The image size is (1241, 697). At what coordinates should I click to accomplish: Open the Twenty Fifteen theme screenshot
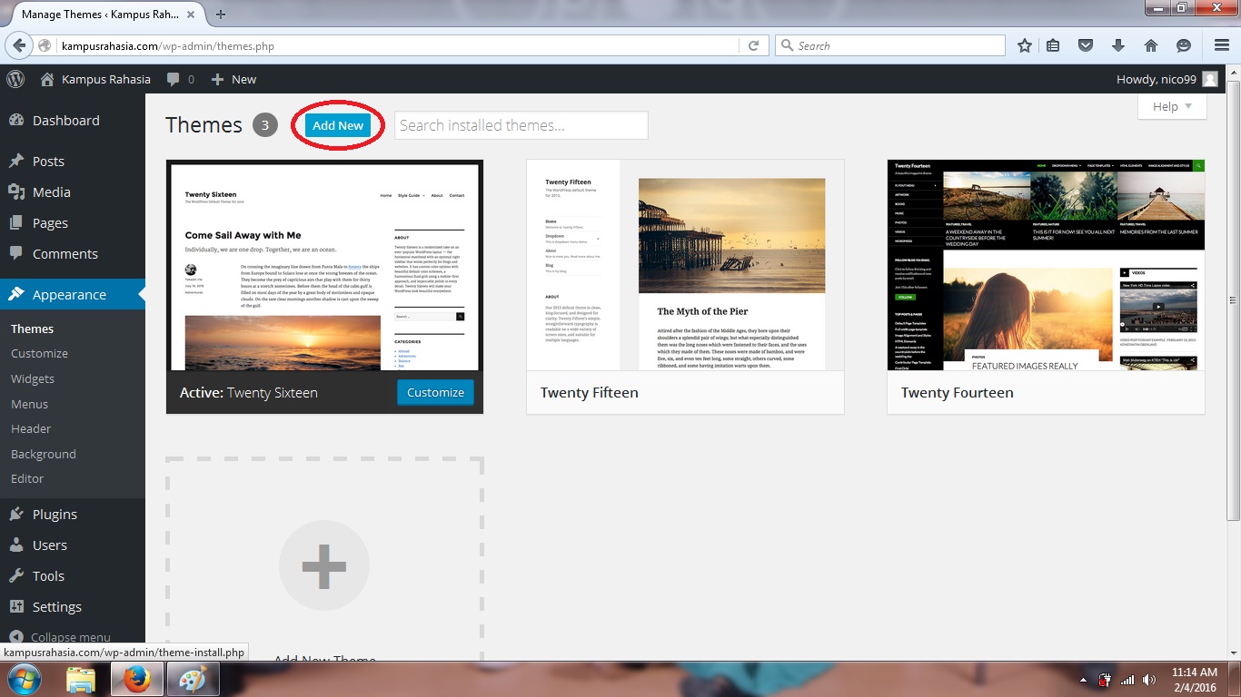tap(685, 265)
